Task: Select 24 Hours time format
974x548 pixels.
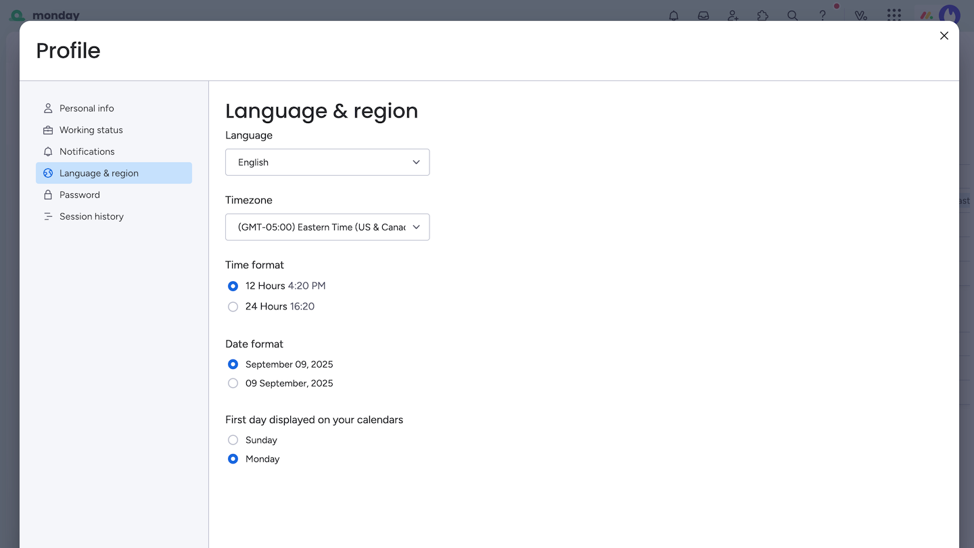Action: 233,307
